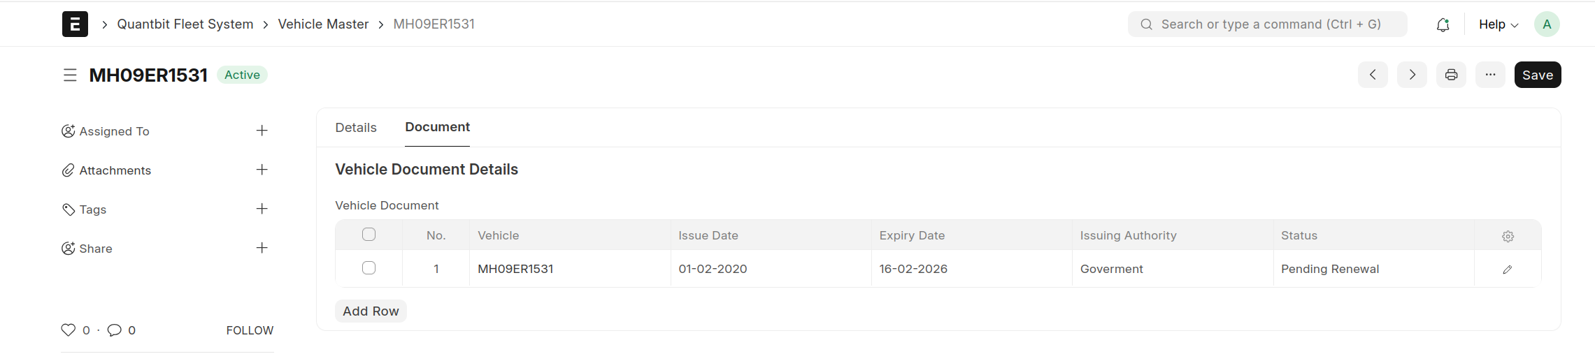1595x354 pixels.
Task: Print this vehicle record
Action: (x=1451, y=75)
